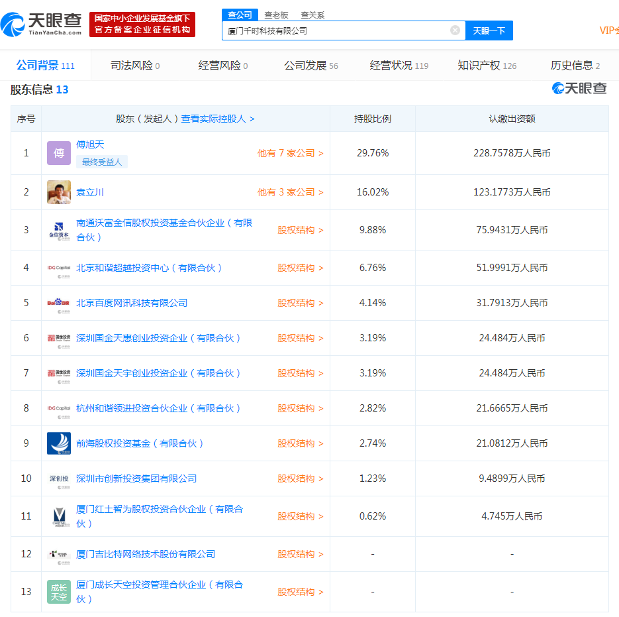Click the green 成长天空 logo icon
This screenshot has width=619, height=617.
point(59,592)
